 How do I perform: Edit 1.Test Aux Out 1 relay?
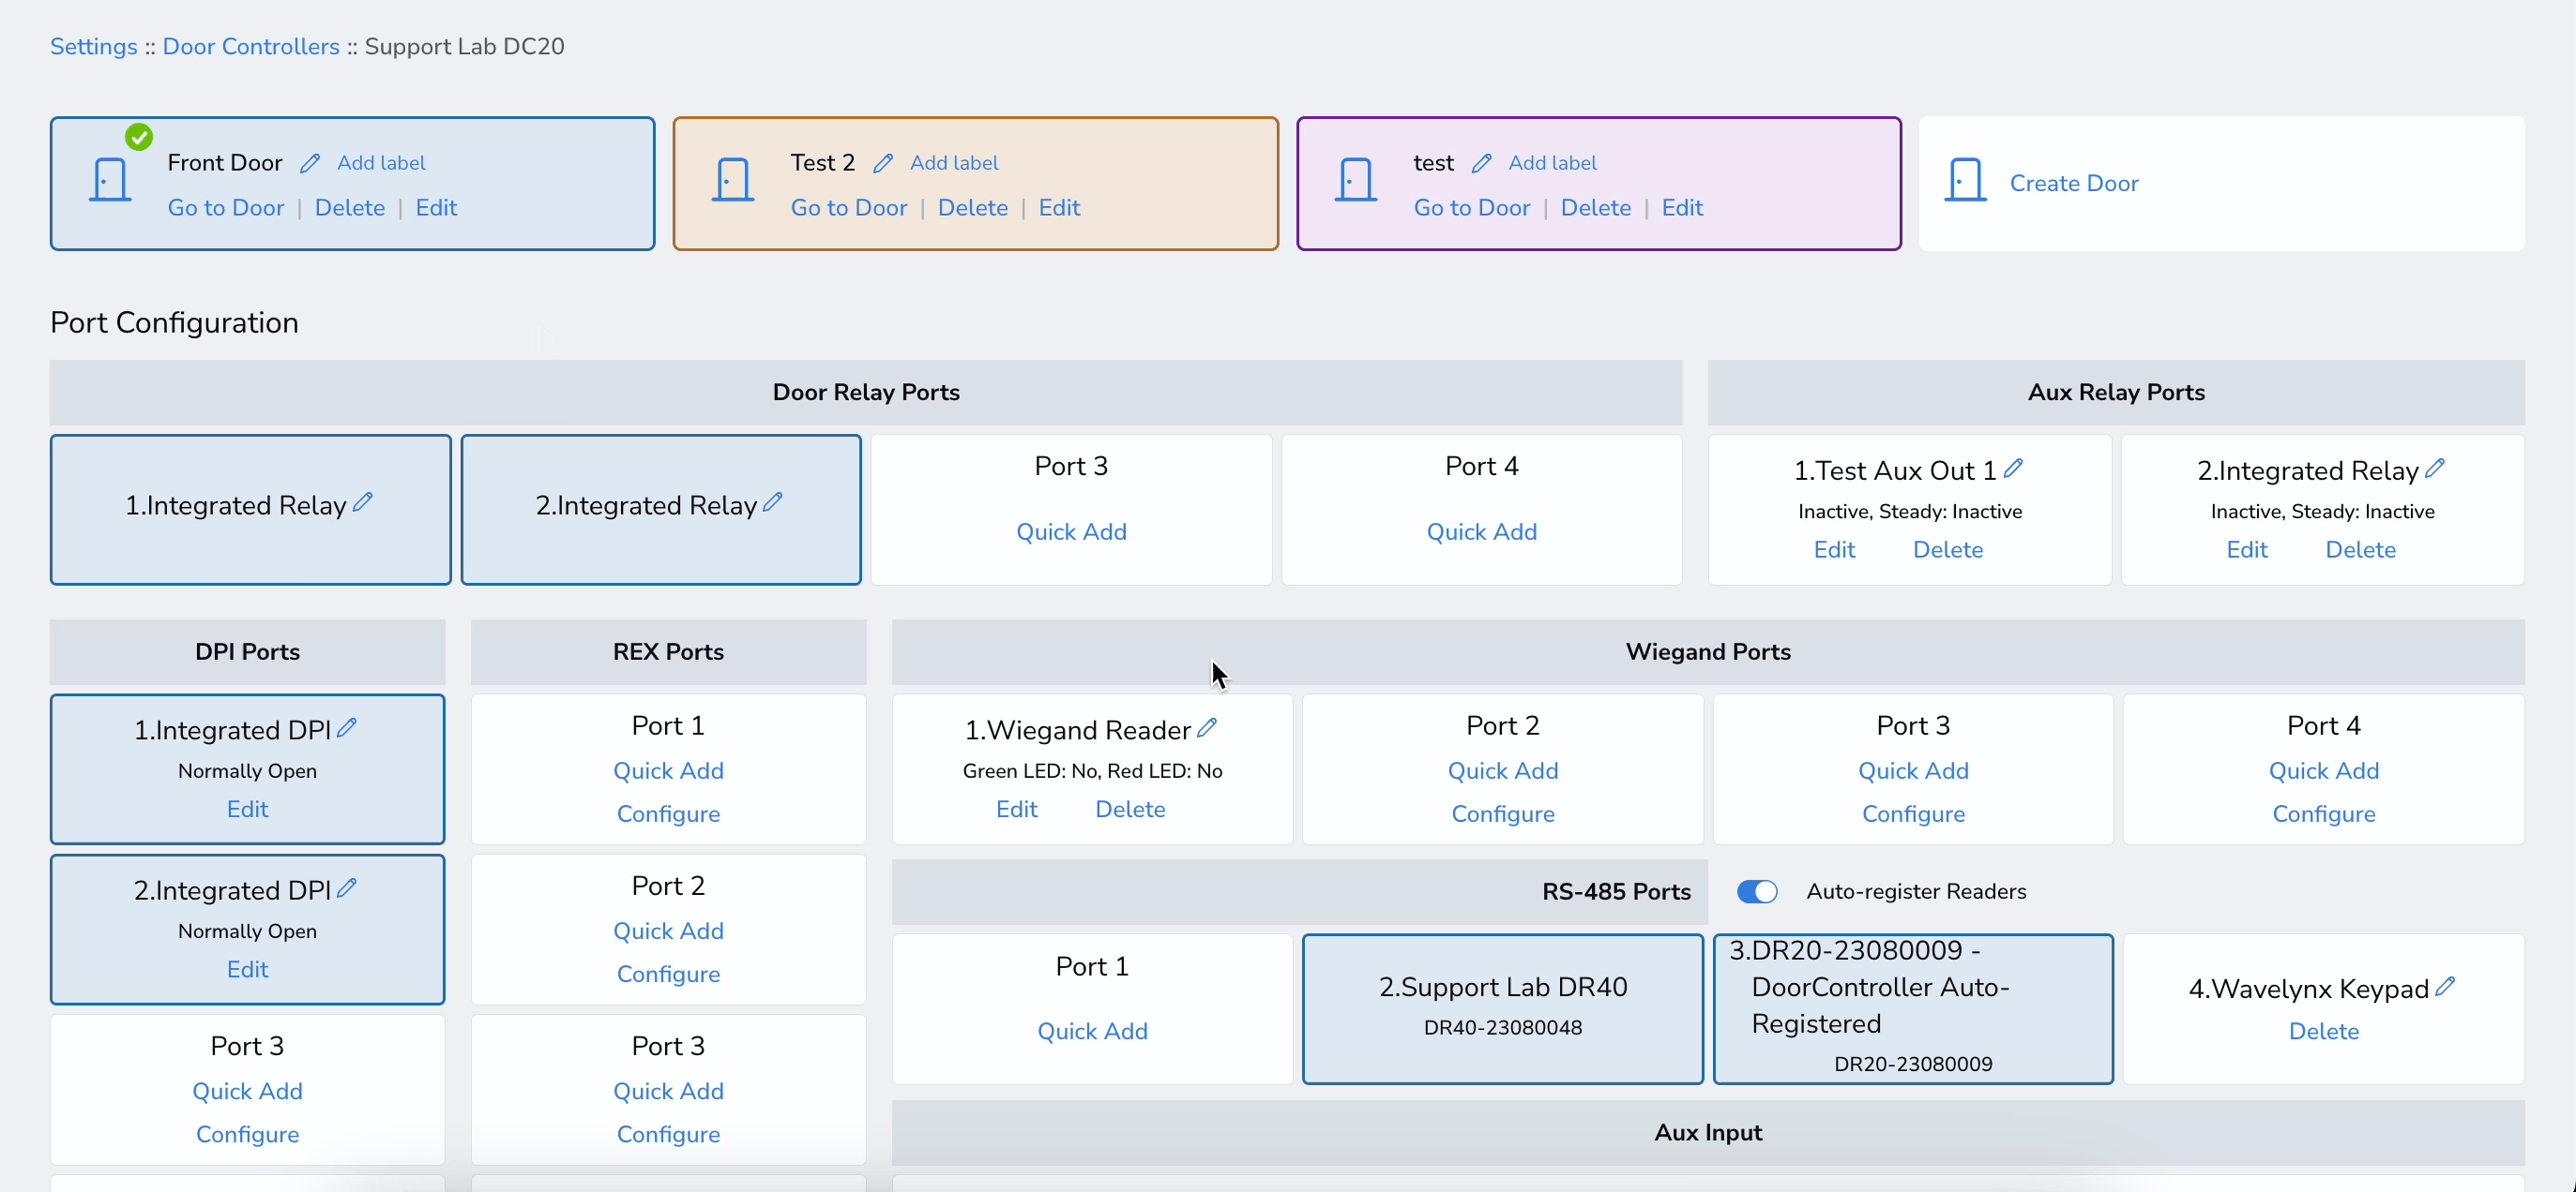(x=1834, y=549)
